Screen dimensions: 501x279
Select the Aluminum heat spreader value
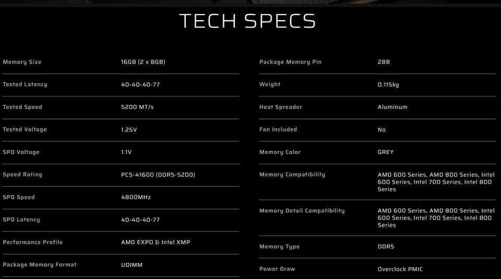[x=392, y=107]
